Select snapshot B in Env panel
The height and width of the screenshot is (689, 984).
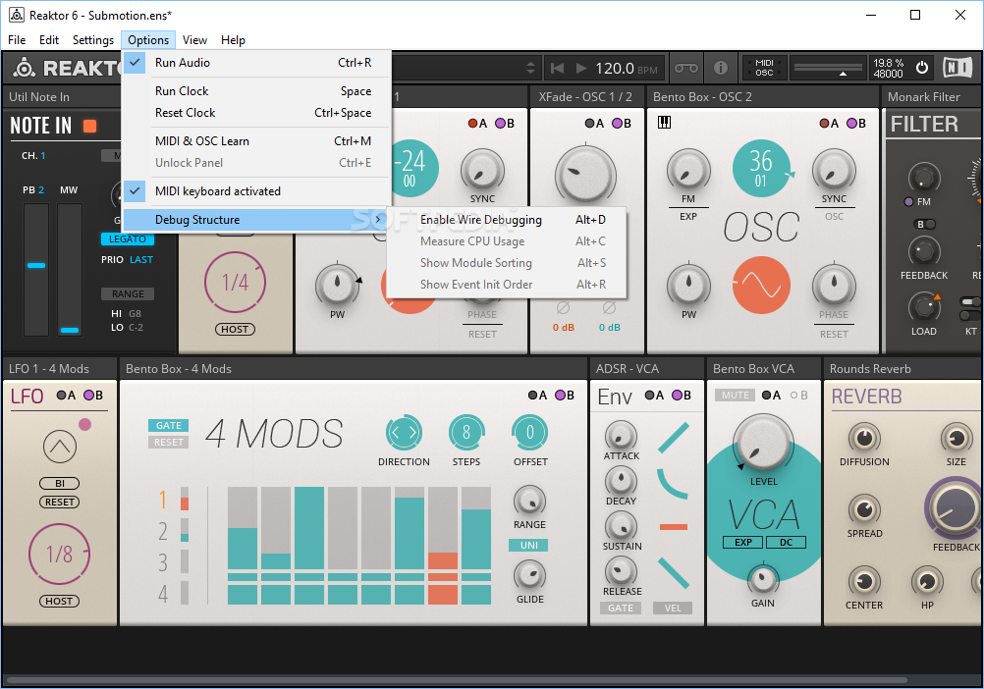click(682, 395)
